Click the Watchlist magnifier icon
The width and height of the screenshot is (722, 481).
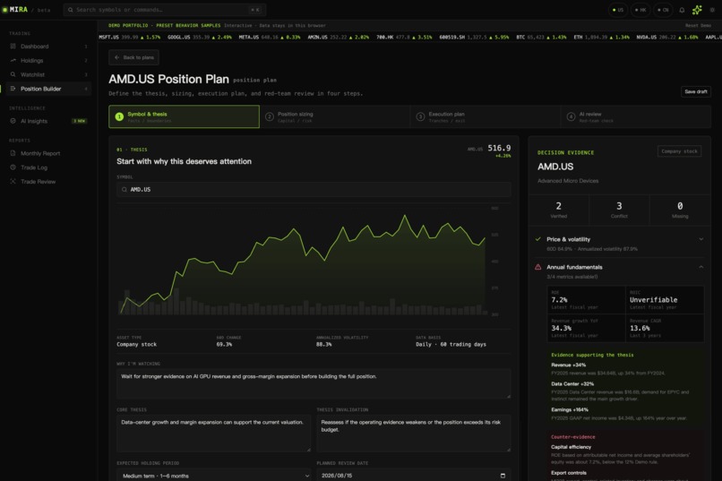pyautogui.click(x=13, y=74)
